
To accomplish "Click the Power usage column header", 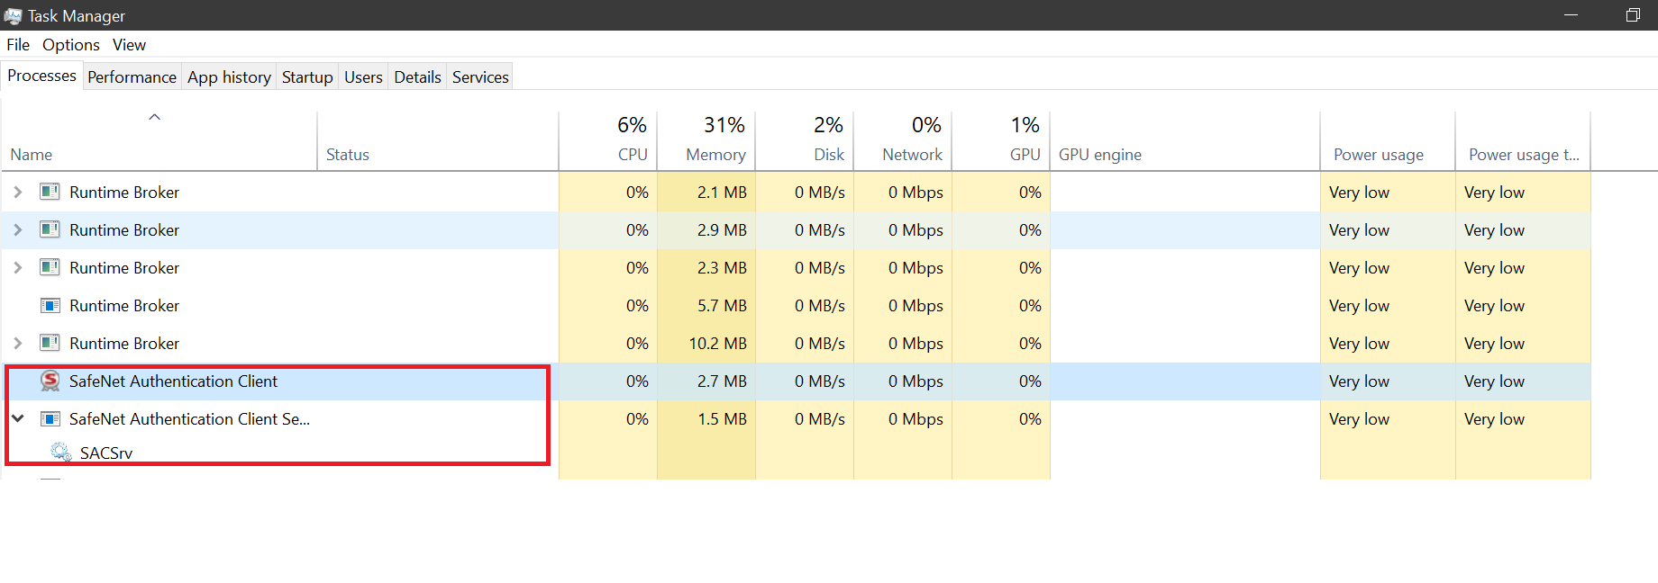I will tap(1378, 155).
